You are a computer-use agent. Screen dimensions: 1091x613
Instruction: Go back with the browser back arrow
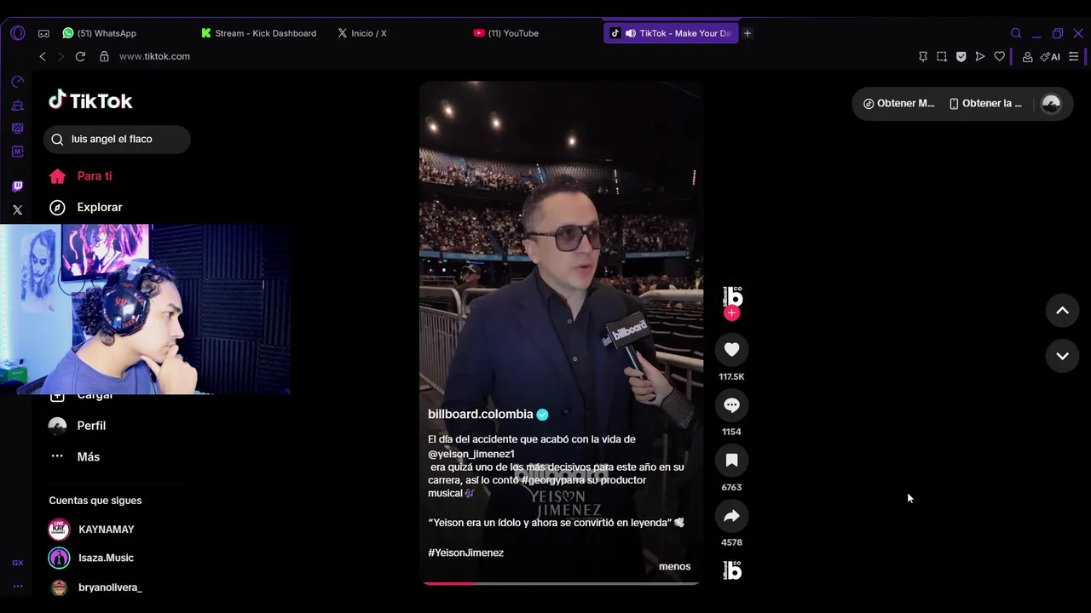tap(43, 56)
